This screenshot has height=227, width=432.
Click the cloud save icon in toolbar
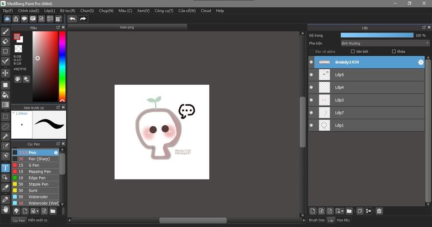click(7, 19)
